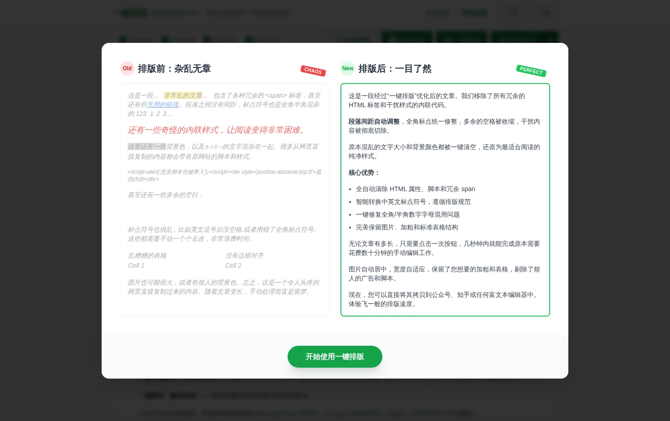
Task: Click the paragraph starting 图片也可能很大
Action: pyautogui.click(x=224, y=287)
